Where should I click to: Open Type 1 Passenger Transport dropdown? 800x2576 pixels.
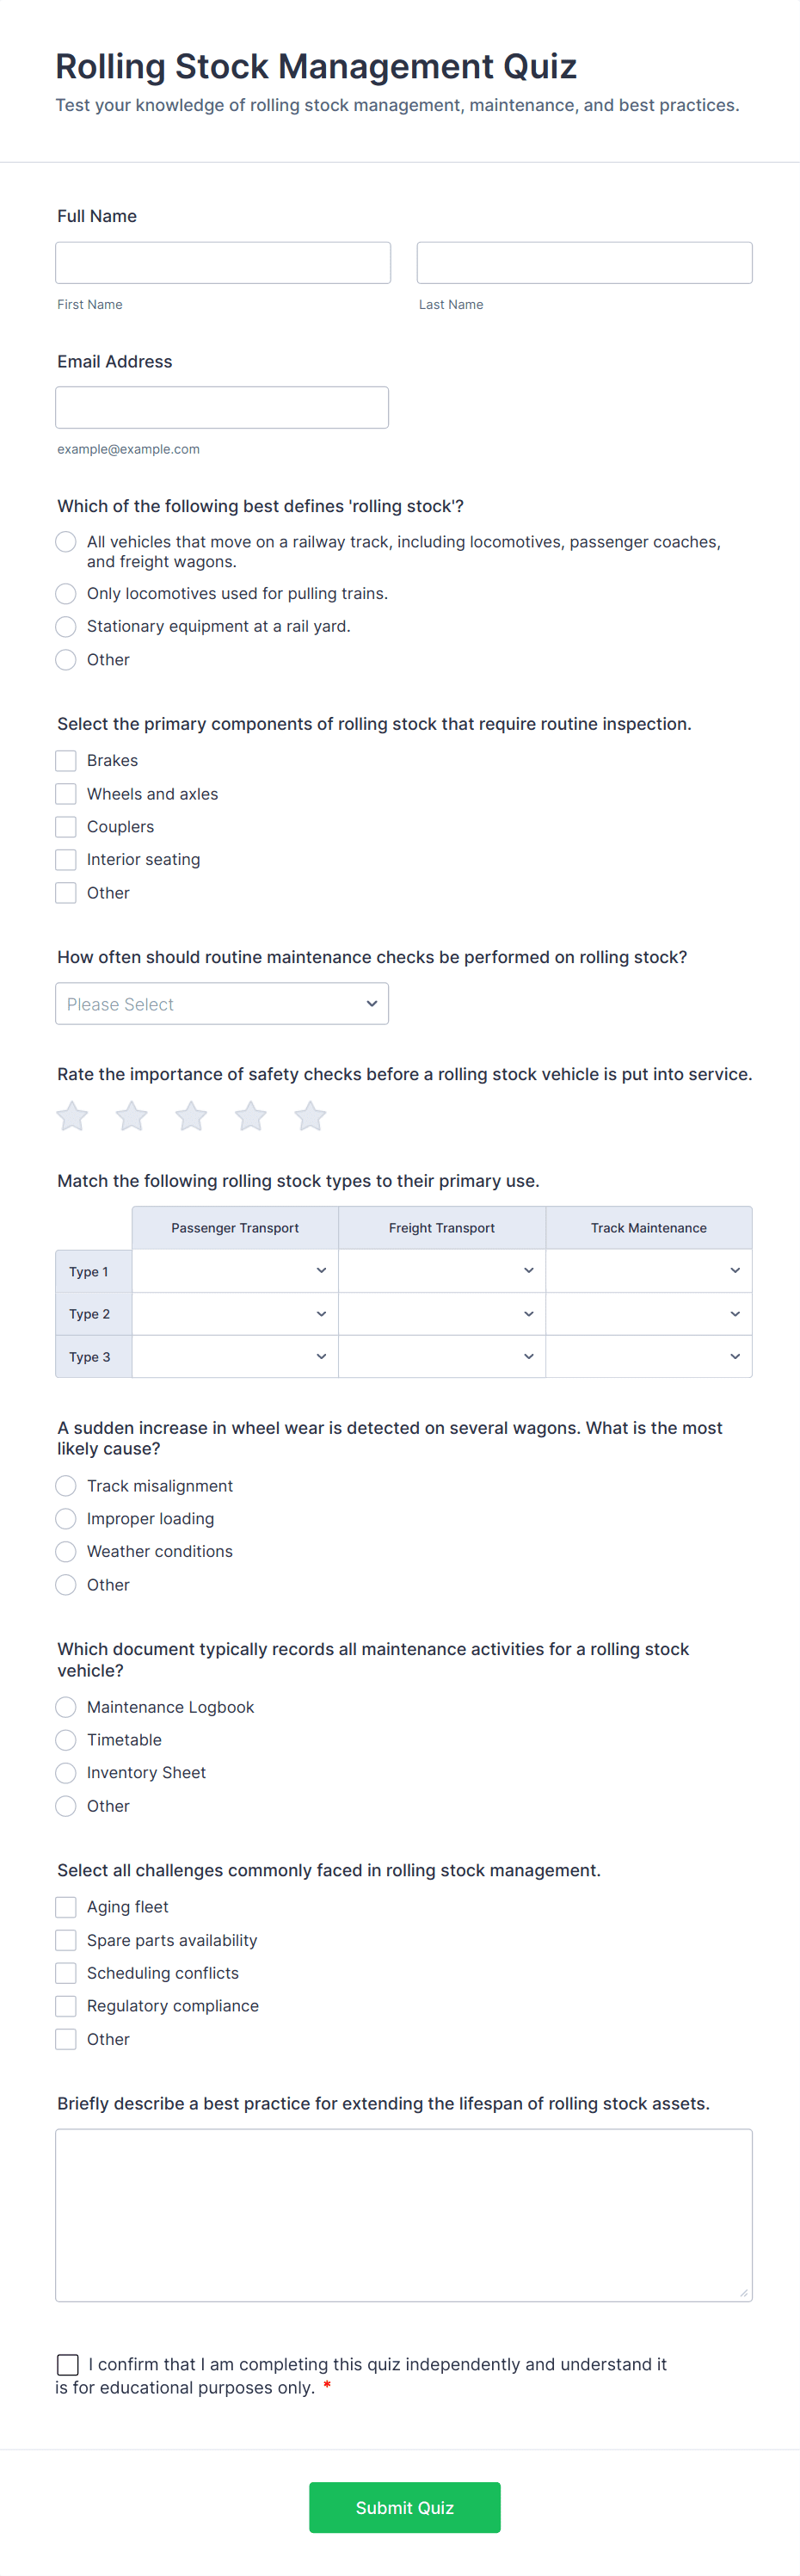point(234,1270)
